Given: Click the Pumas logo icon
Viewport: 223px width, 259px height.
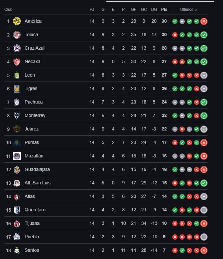Looking at the screenshot, I should [17, 143].
